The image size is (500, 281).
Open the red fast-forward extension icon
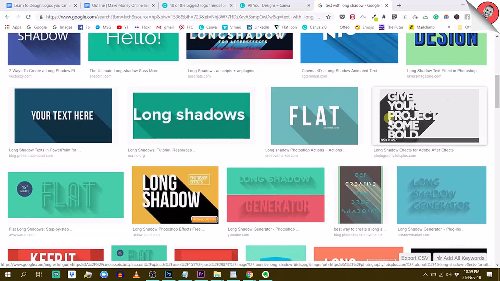[x=353, y=17]
